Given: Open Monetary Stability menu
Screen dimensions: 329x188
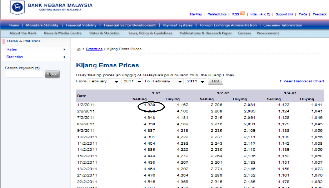Looking at the screenshot, I should coord(42,25).
